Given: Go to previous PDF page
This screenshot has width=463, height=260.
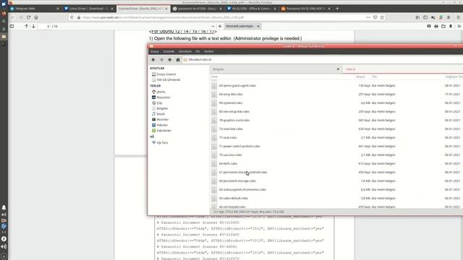Looking at the screenshot, I should 27,26.
